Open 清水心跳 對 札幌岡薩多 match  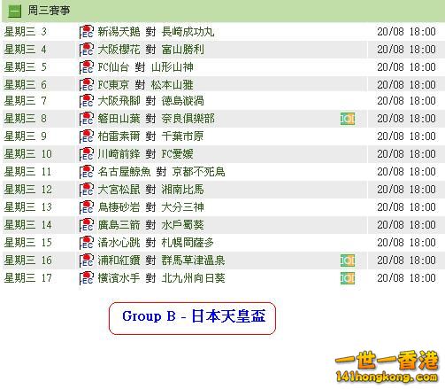156,243
